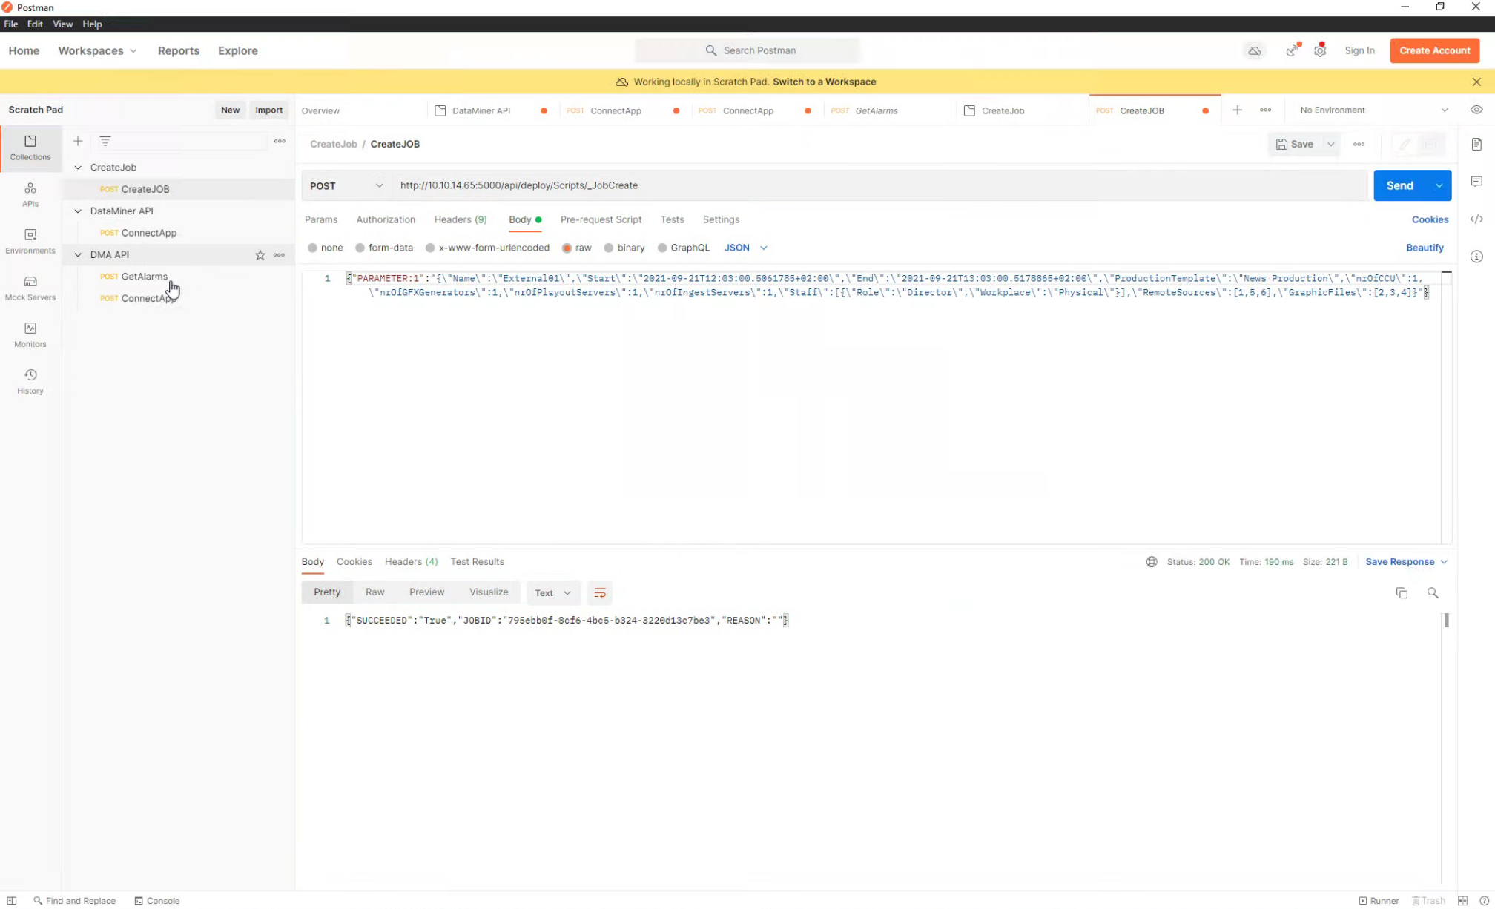This screenshot has height=909, width=1495.
Task: Open the documentation icon in right sidebar
Action: pos(1476,144)
